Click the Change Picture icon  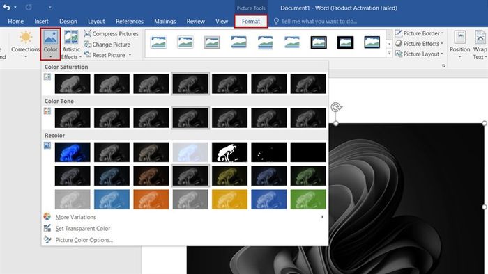(87, 45)
